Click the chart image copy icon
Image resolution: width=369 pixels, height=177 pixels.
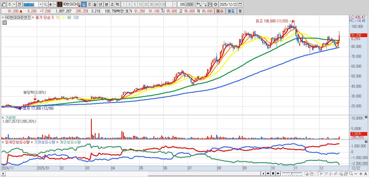pyautogui.click(x=346, y=174)
